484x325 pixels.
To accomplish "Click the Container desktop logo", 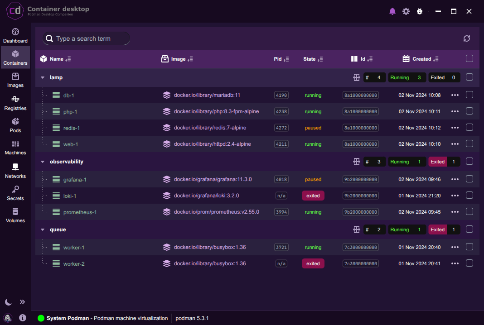I will coord(15,11).
